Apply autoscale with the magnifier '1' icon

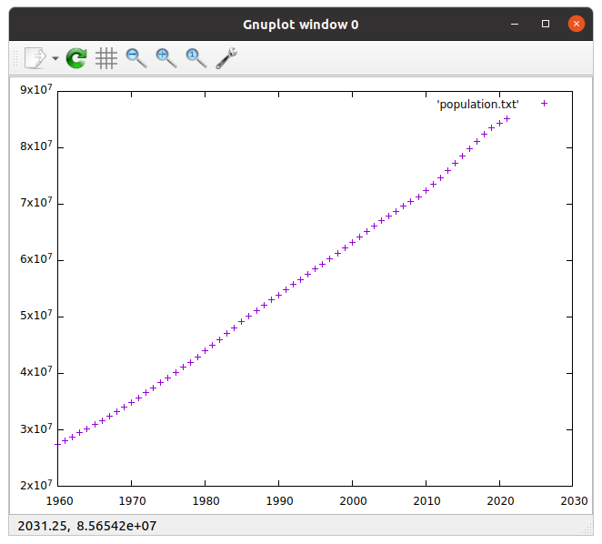tap(196, 58)
